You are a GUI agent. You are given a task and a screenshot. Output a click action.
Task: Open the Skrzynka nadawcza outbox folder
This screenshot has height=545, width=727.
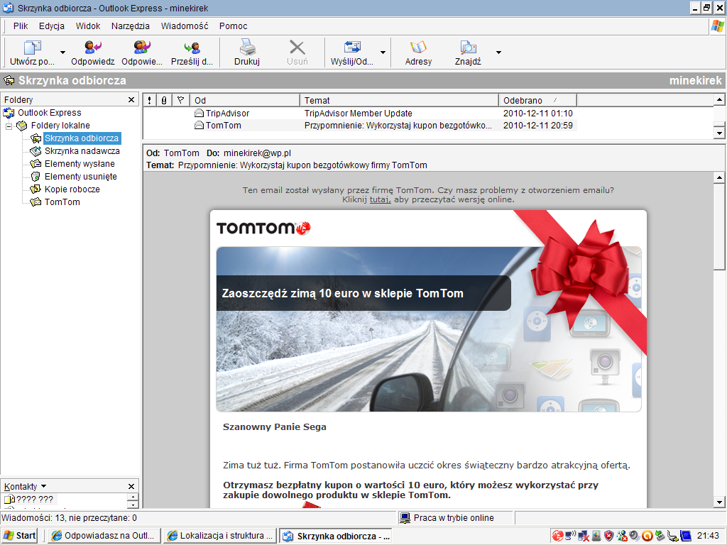pyautogui.click(x=82, y=151)
